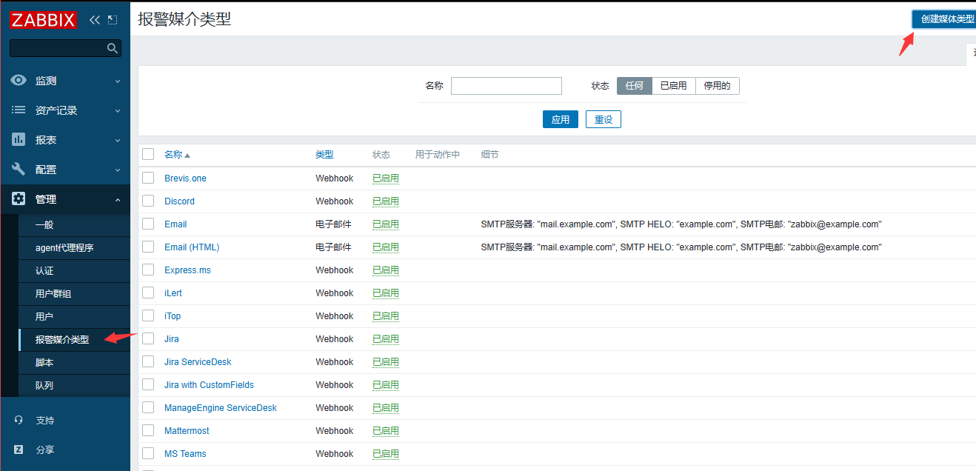Collapse the sidebar with double-chevron icon
976x471 pixels.
pos(94,20)
